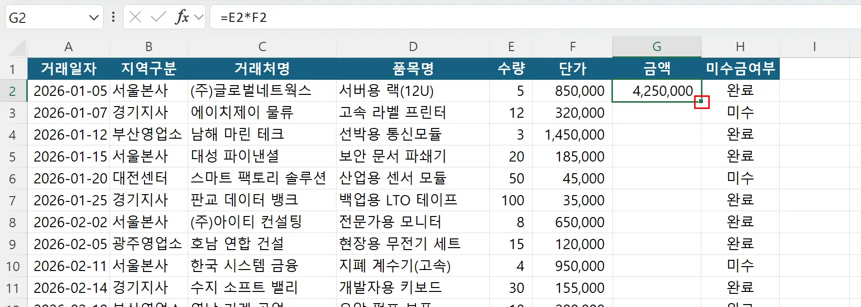This screenshot has height=307, width=861.
Task: Click cell 현장용 무전기 세트
Action: click(x=413, y=244)
